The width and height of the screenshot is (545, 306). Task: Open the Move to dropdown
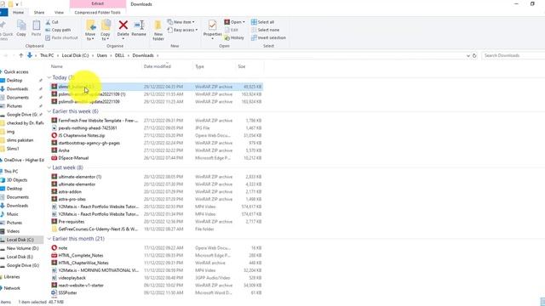pyautogui.click(x=90, y=30)
